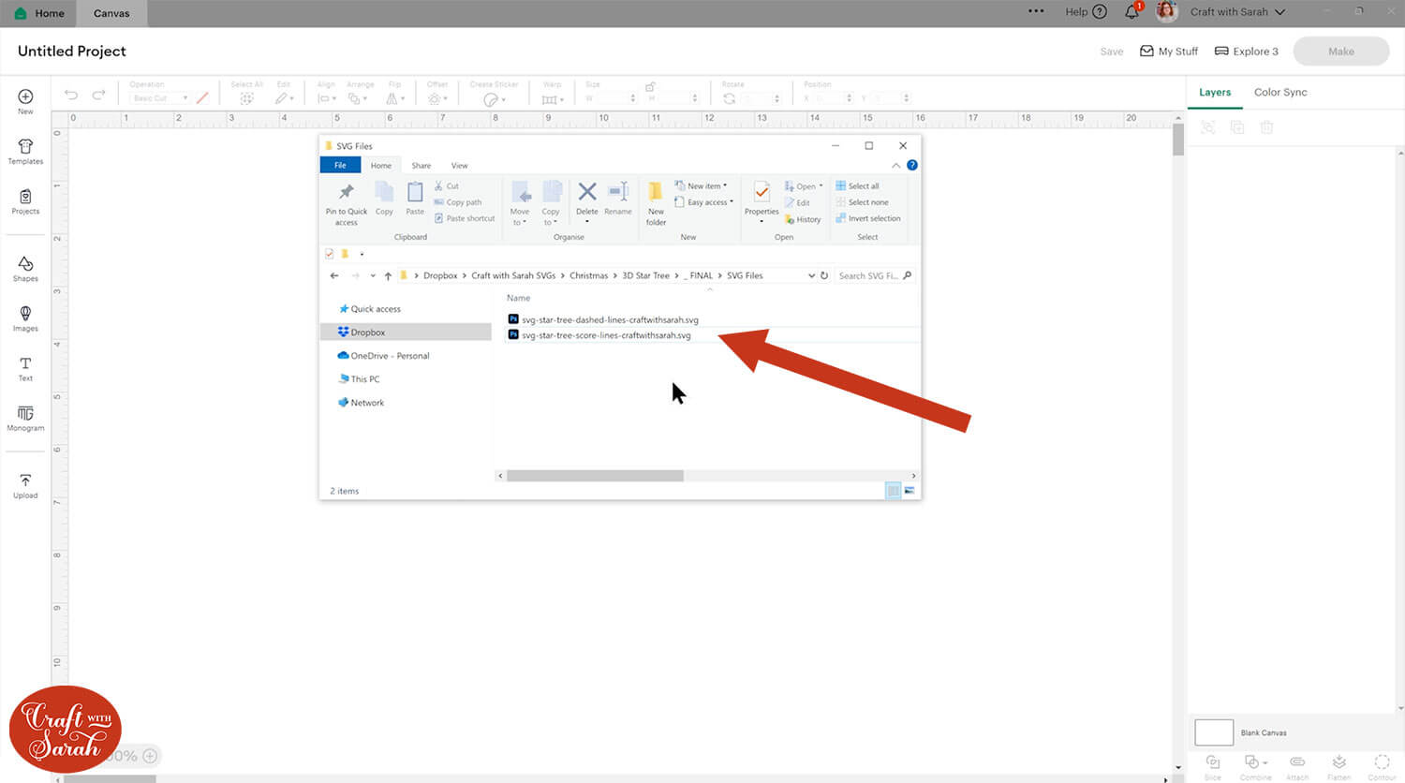Switch to large icons view toggle
This screenshot has height=783, width=1405.
point(909,491)
